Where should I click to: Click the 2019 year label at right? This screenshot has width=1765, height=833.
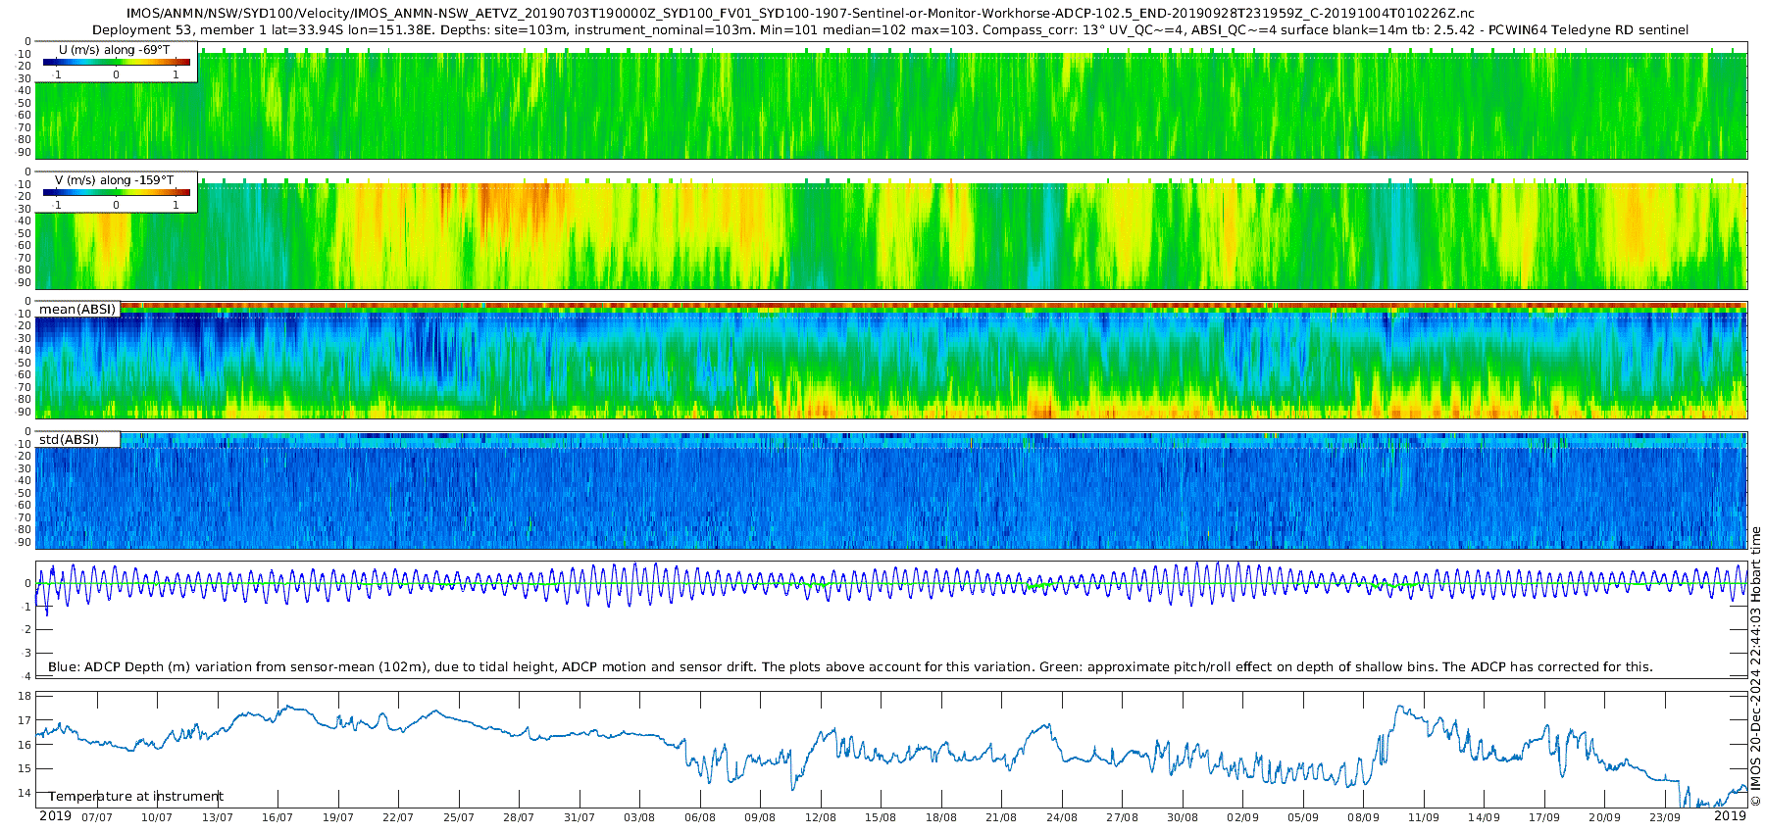coord(1730,816)
